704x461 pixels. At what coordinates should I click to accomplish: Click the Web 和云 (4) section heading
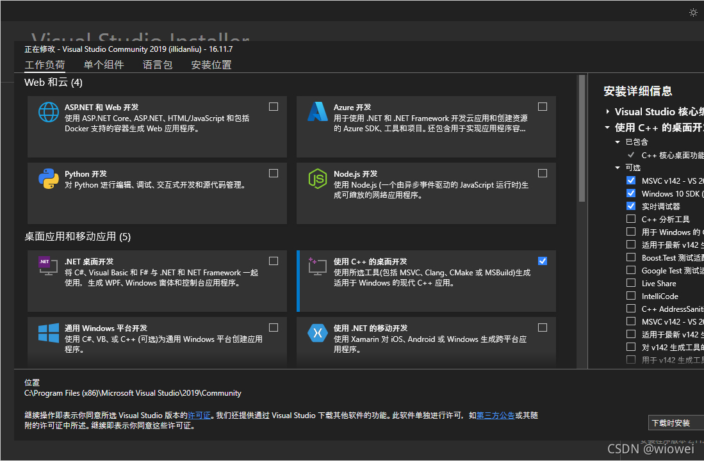(53, 82)
